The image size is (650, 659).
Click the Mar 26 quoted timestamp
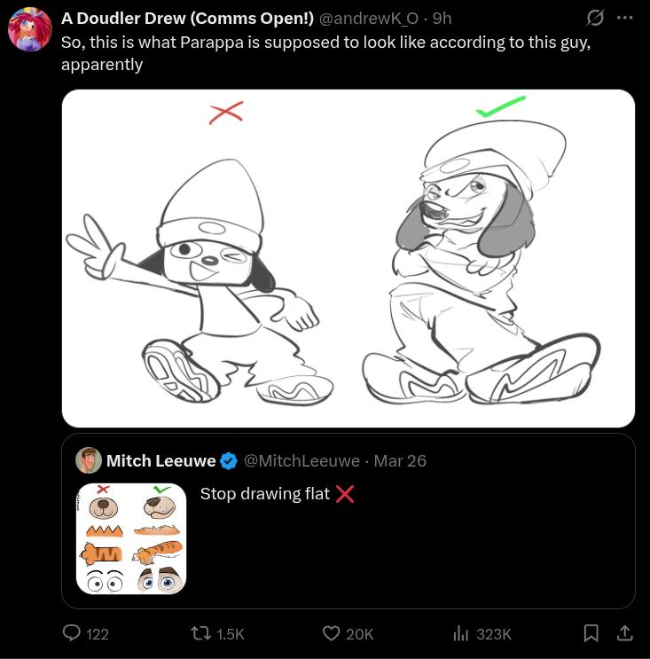click(400, 461)
